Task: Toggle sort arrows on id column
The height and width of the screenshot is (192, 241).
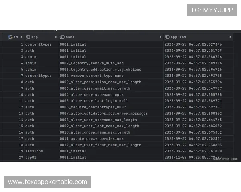Action: point(21,37)
